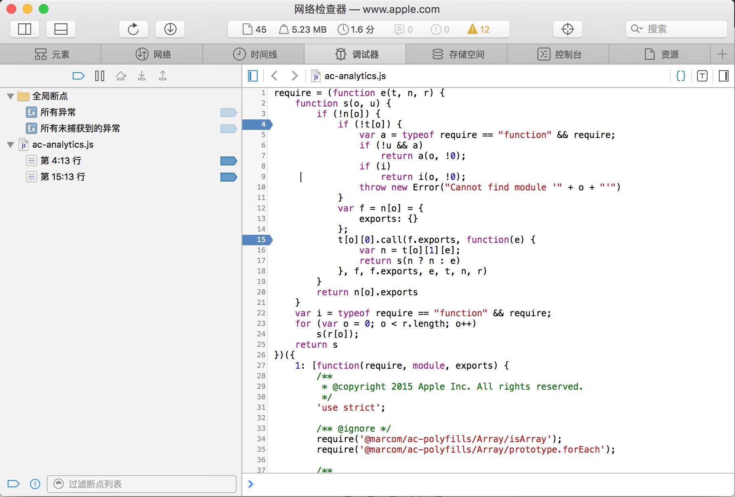Switch to the 调试器 tab

(x=355, y=54)
